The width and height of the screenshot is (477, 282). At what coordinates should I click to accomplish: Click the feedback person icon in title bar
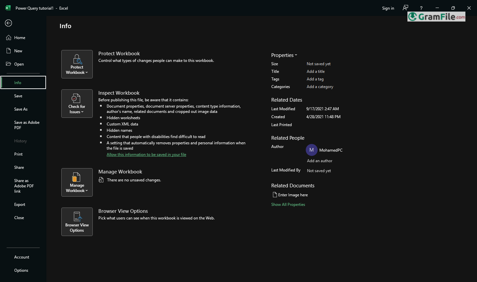[x=405, y=8]
